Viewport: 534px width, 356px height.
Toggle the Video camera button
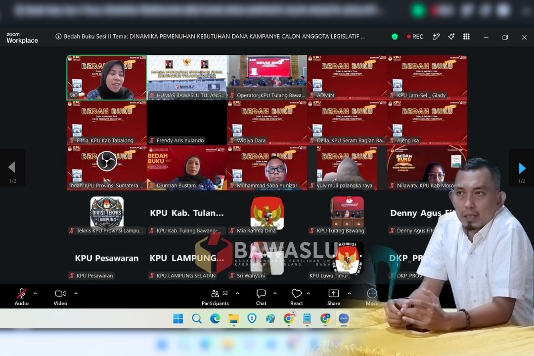(x=60, y=297)
